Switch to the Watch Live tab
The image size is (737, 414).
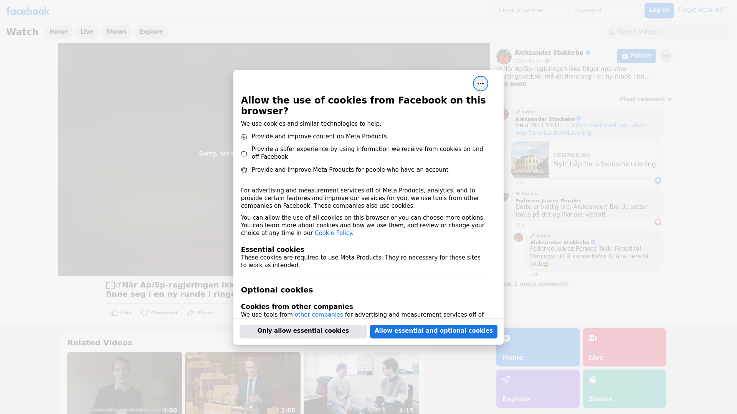coord(87,32)
